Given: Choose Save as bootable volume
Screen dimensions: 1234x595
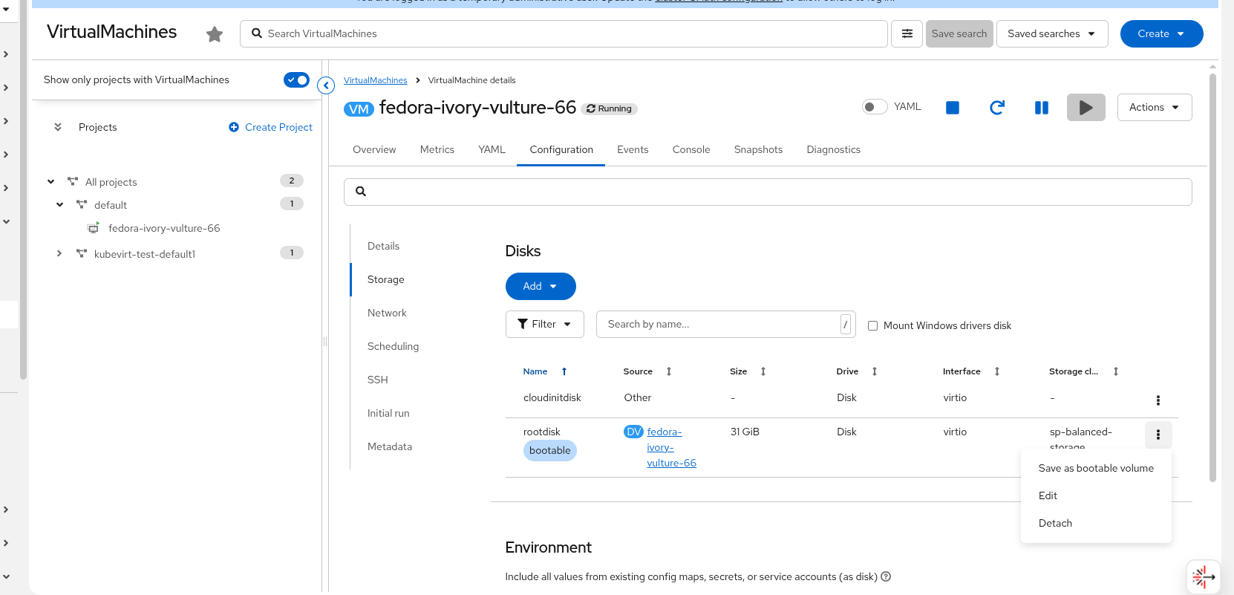Looking at the screenshot, I should point(1096,468).
